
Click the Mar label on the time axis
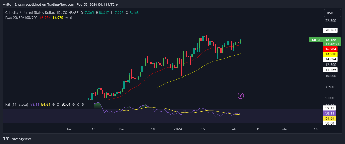pyautogui.click(x=285, y=129)
